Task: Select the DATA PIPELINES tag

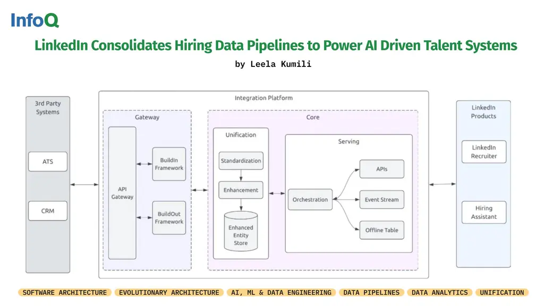Action: pyautogui.click(x=371, y=293)
